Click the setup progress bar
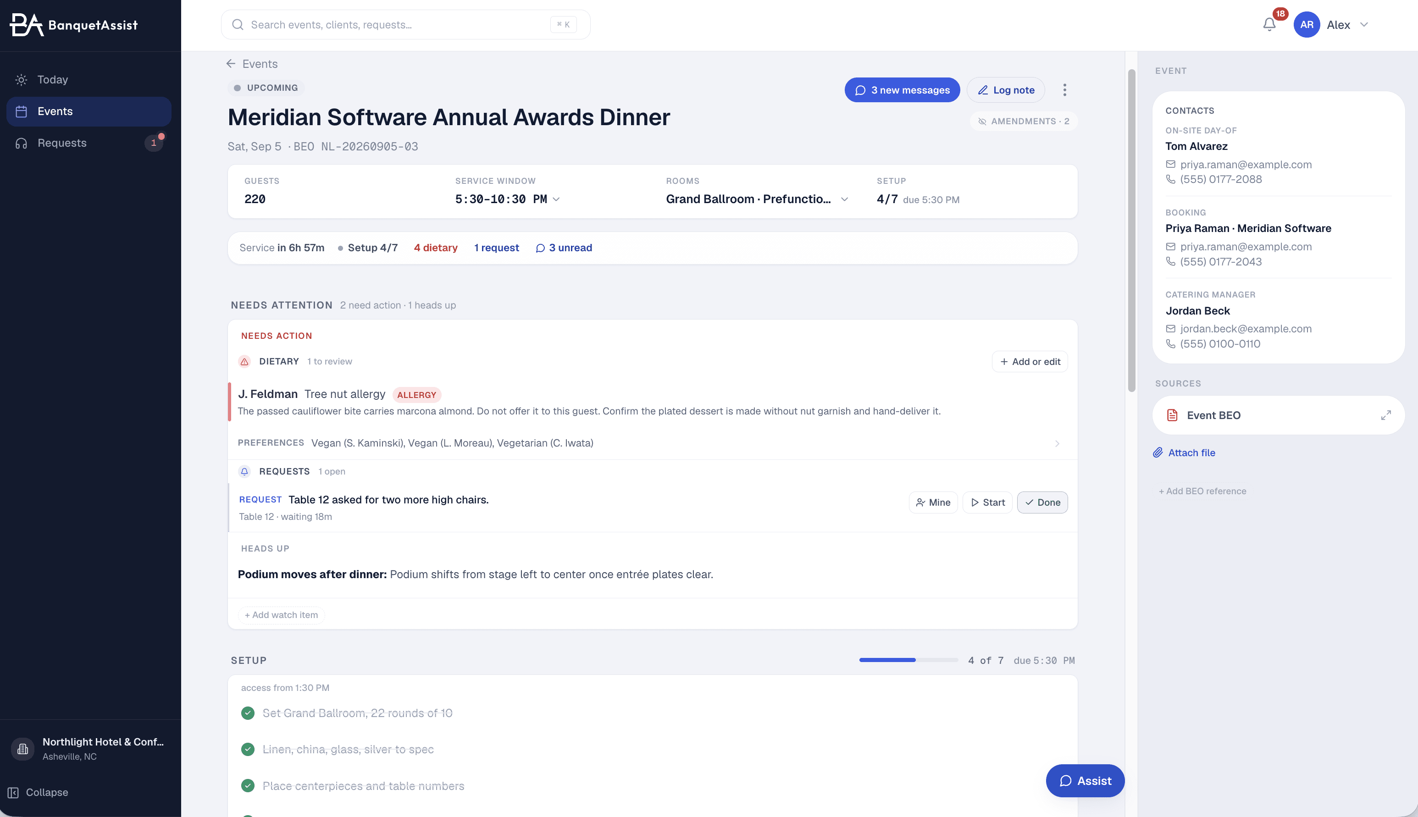 click(x=908, y=660)
